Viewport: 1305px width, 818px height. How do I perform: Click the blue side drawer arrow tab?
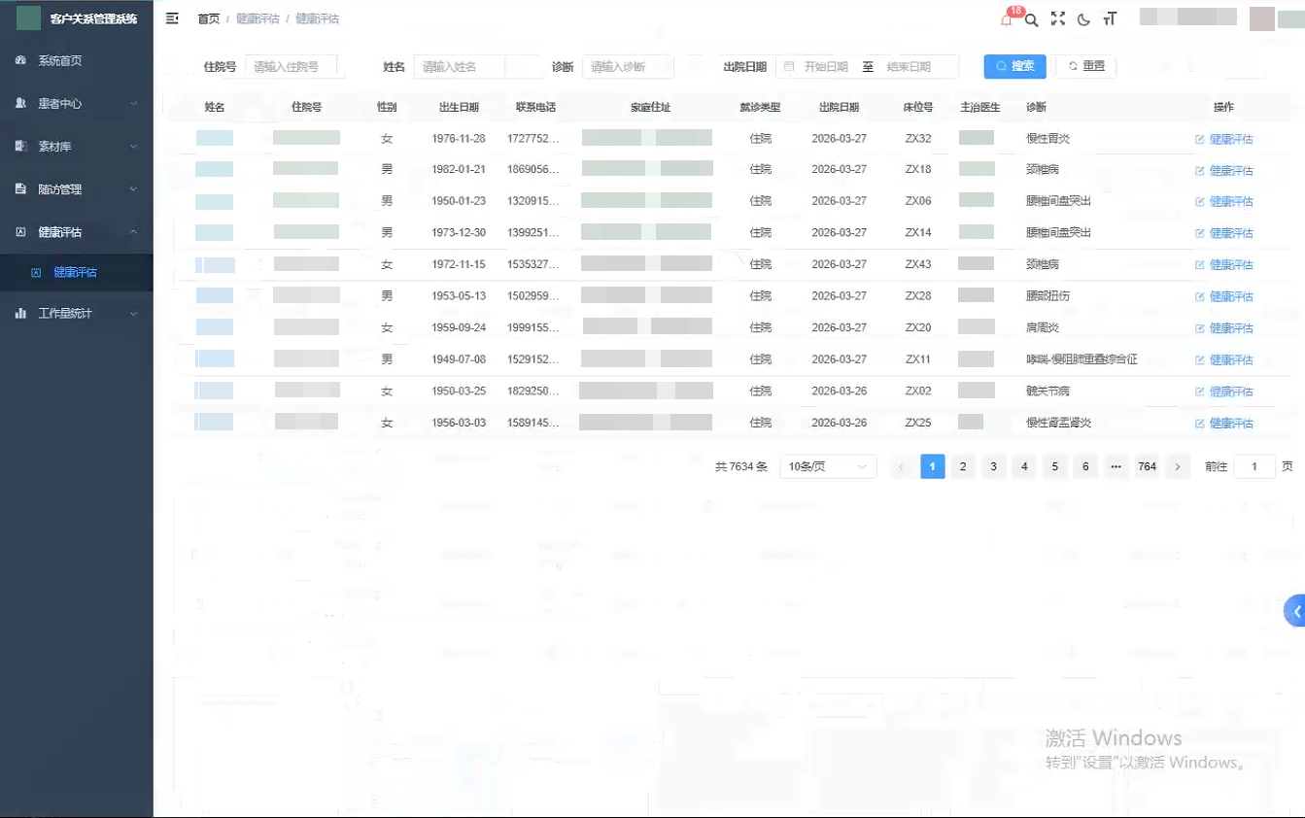coord(1295,611)
